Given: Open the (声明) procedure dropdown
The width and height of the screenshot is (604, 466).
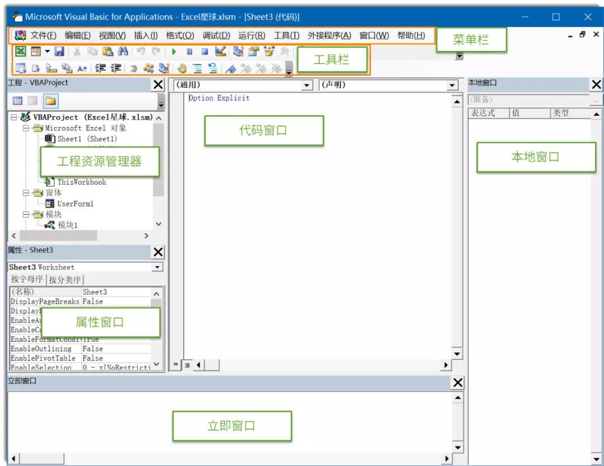Looking at the screenshot, I should click(452, 85).
